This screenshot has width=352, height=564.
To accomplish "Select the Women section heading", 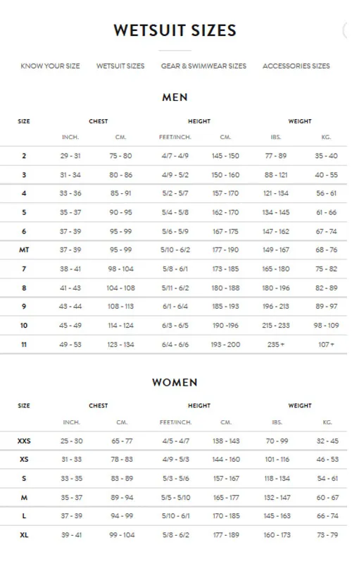I will click(x=175, y=382).
